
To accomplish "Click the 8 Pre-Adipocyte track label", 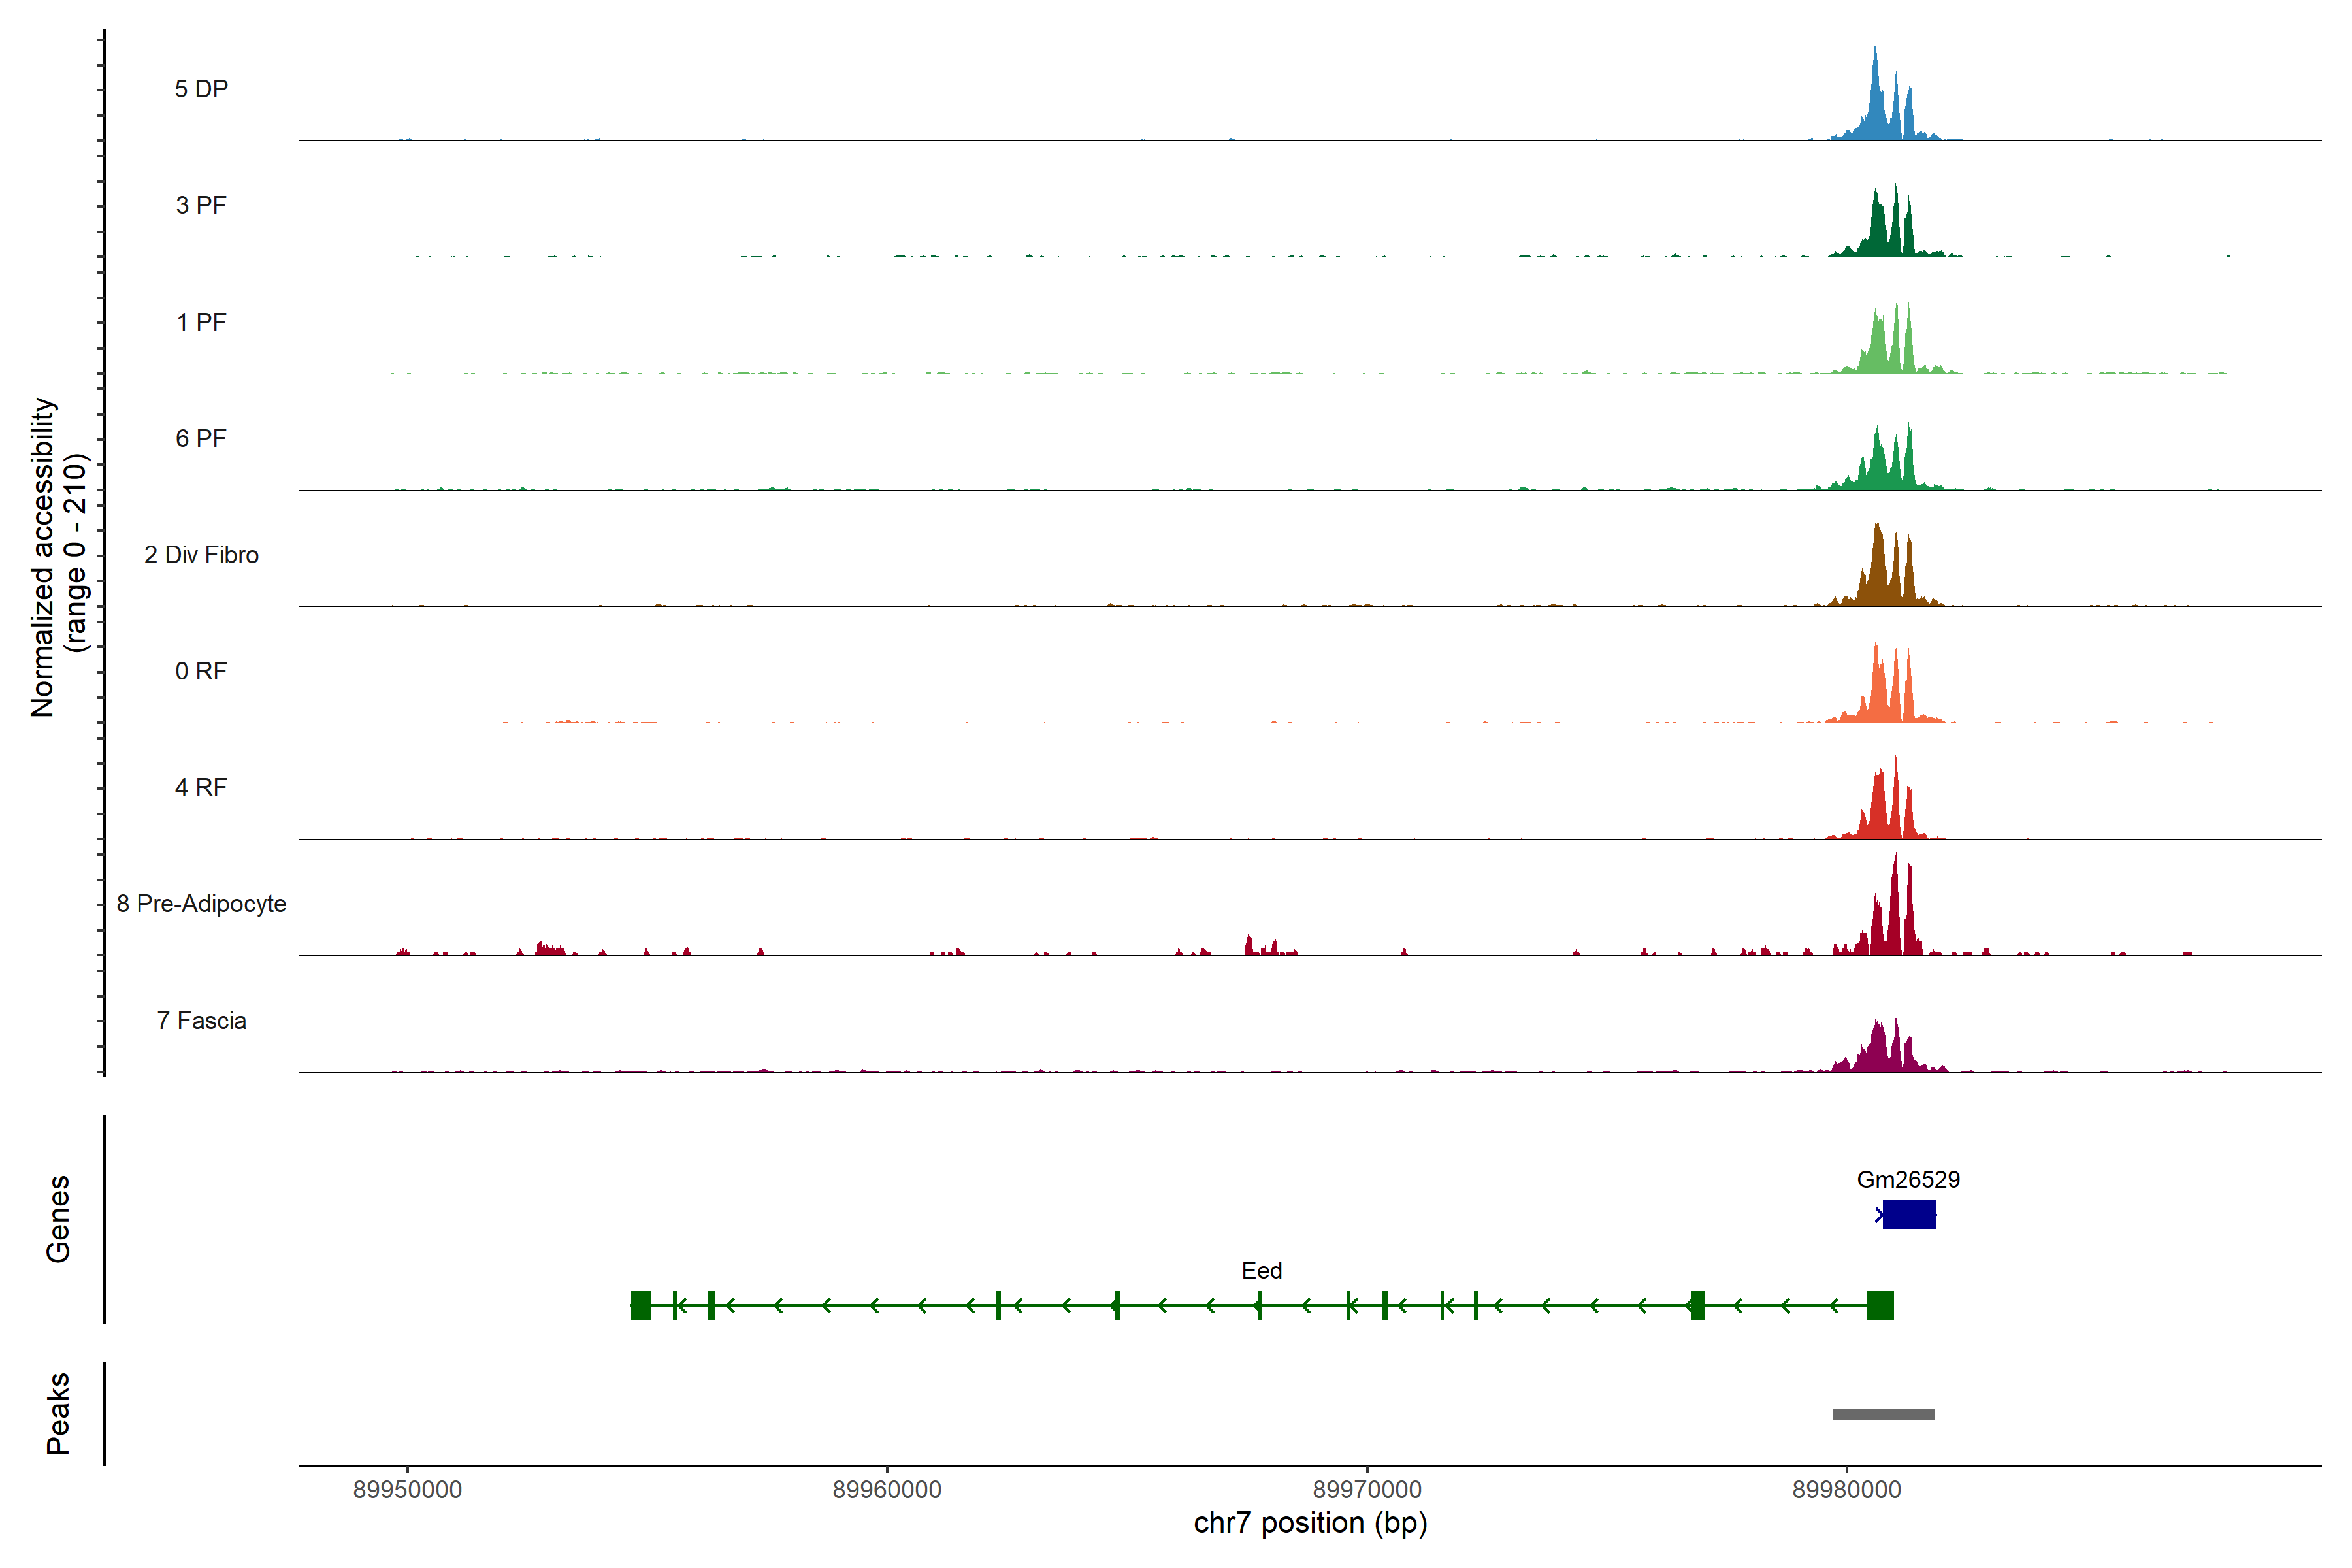I will (x=201, y=903).
